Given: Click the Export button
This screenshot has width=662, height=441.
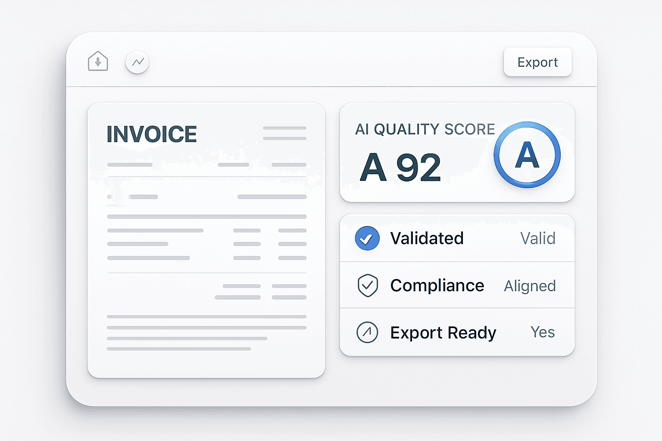Looking at the screenshot, I should 537,62.
